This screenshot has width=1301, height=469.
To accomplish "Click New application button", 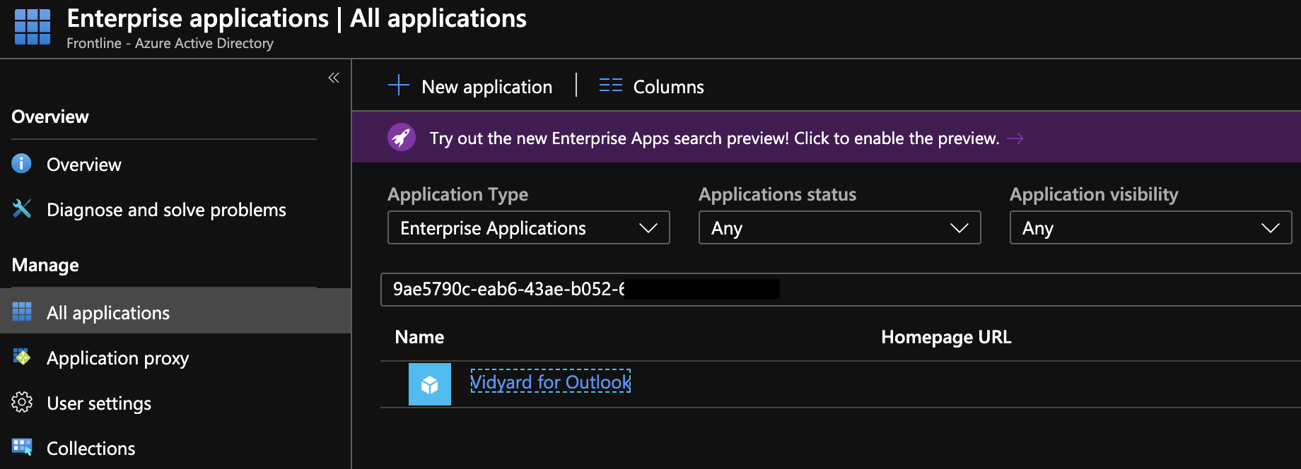I will coord(471,86).
